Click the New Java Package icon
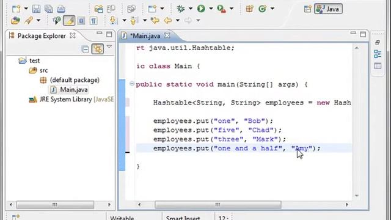 (x=249, y=9)
